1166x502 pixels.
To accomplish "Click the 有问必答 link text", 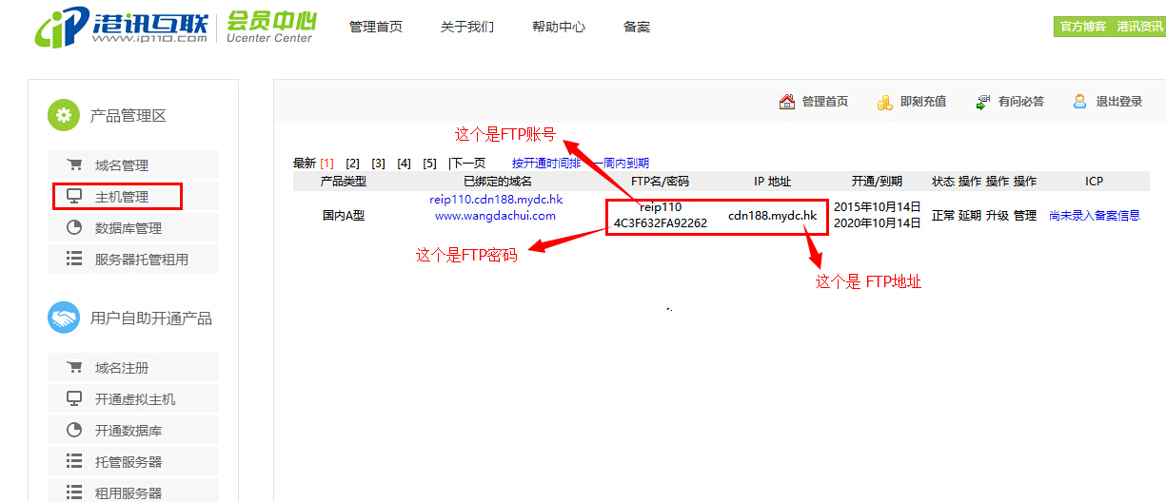I will tap(1021, 102).
